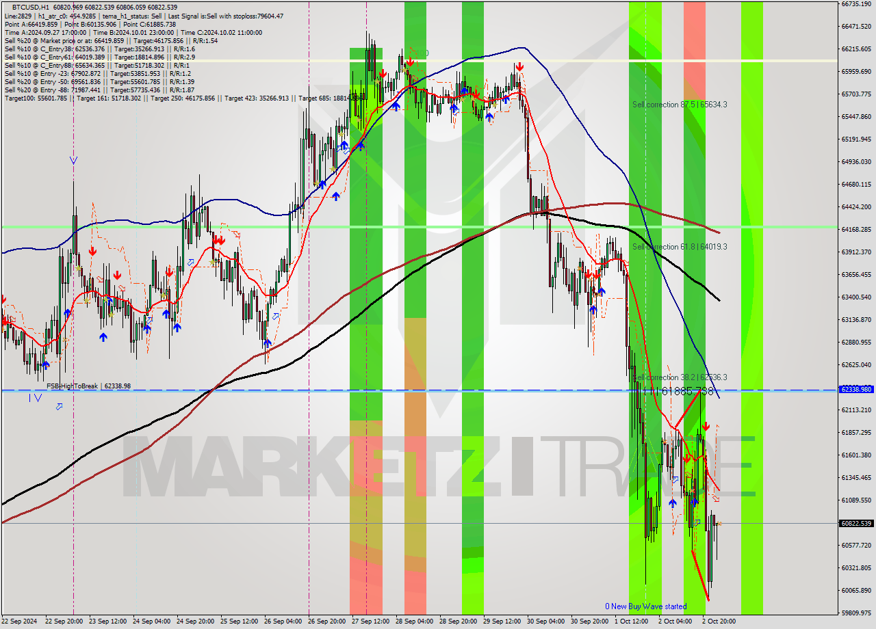Click 'Sell correction 87.5 | 65634.3' label
This screenshot has height=629, width=876.
(680, 105)
